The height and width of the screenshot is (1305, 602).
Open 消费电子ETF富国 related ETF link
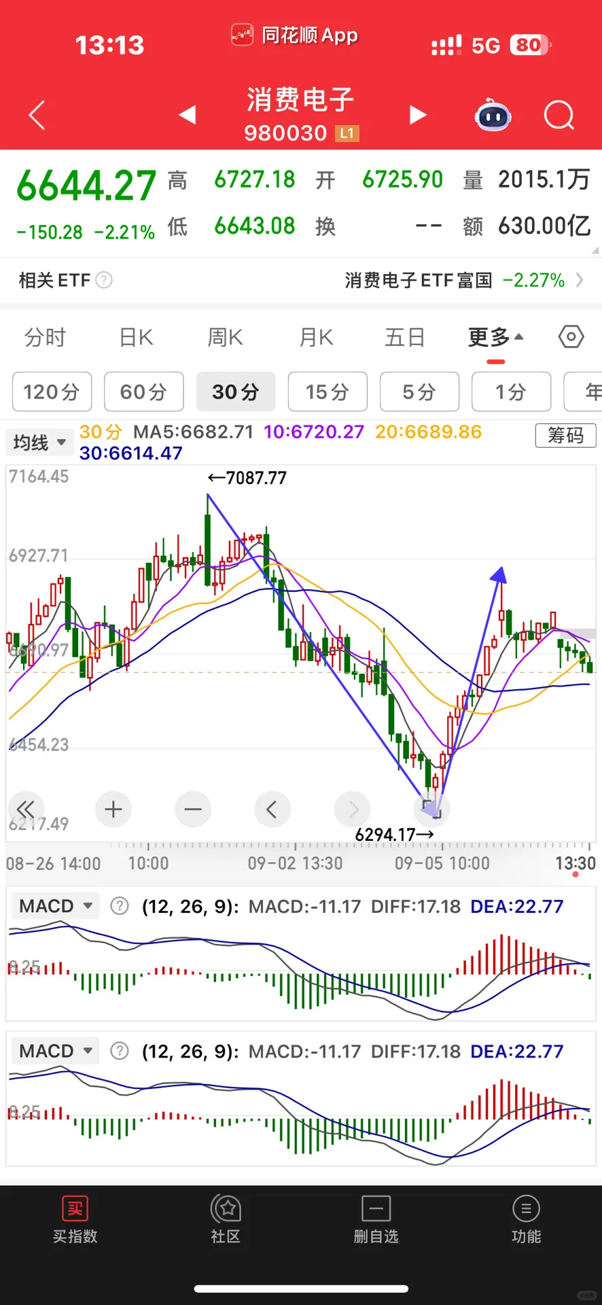point(464,280)
